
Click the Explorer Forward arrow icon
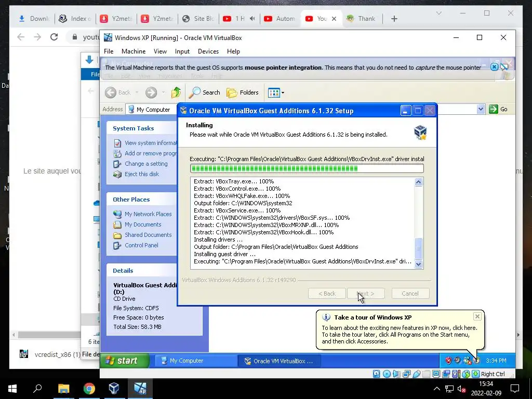click(151, 92)
